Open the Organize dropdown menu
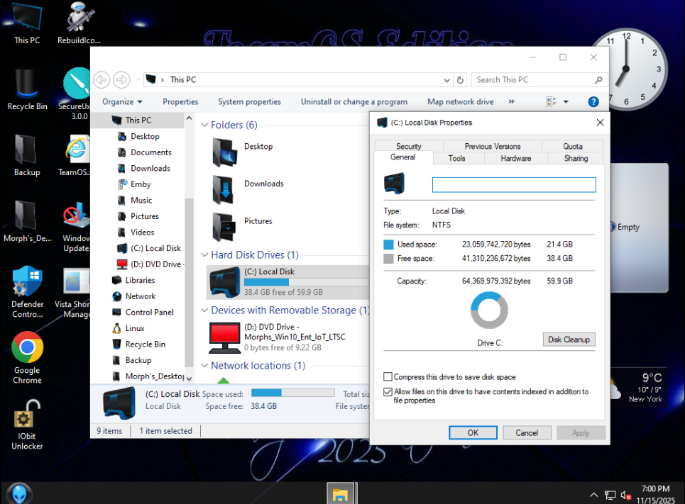685x504 pixels. (x=122, y=101)
